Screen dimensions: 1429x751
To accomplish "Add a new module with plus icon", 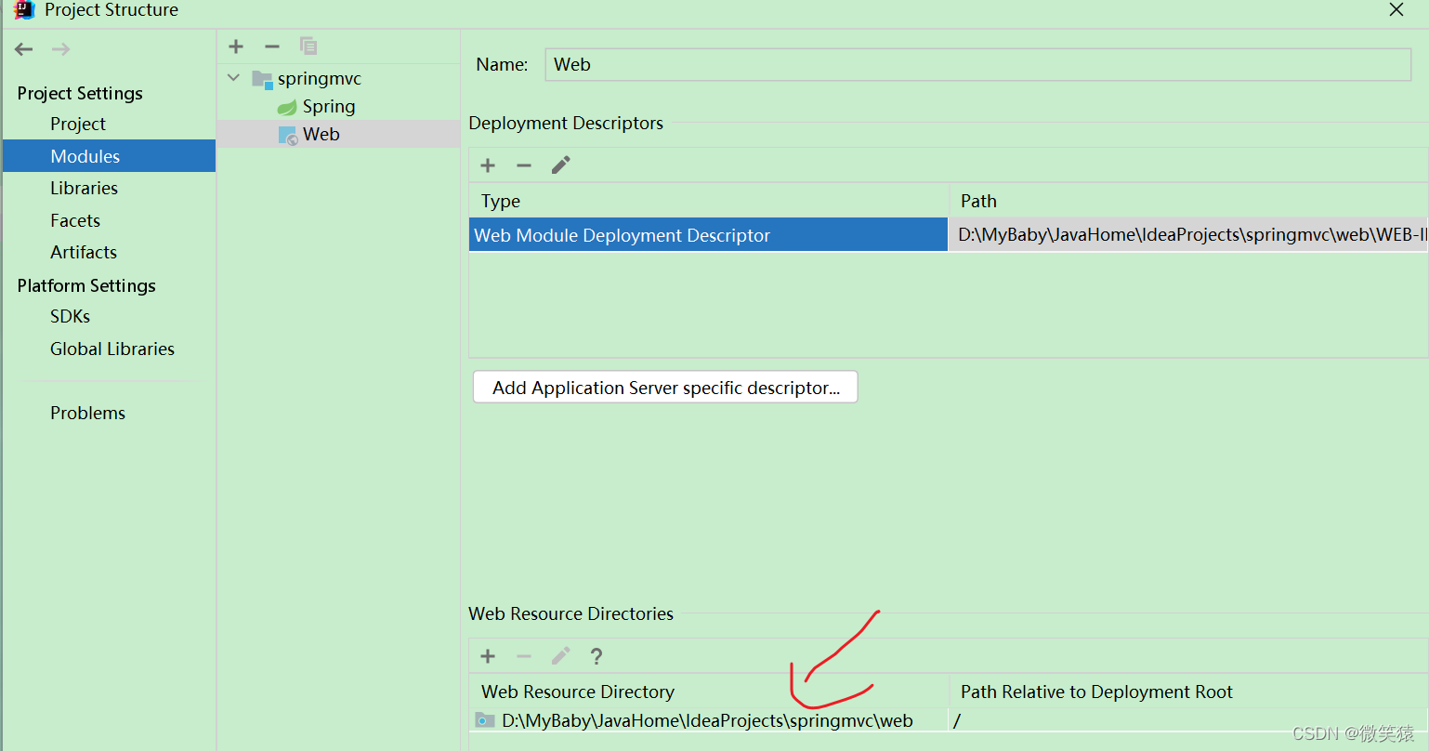I will tap(236, 46).
